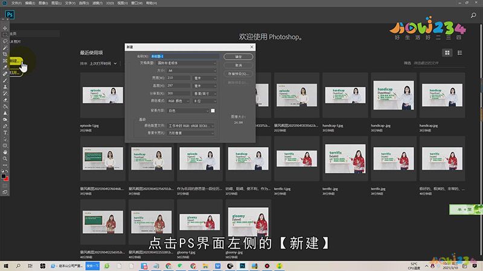Image resolution: width=483 pixels, height=271 pixels.
Task: Click the Photoshop icon in the taskbar
Action: [x=243, y=266]
